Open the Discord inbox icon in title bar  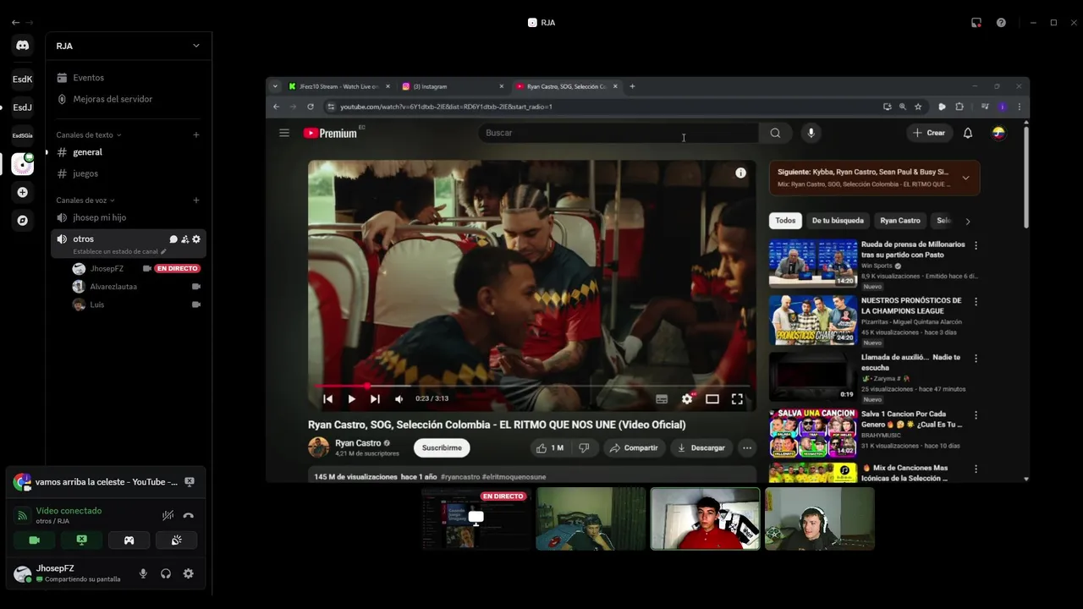pyautogui.click(x=976, y=23)
